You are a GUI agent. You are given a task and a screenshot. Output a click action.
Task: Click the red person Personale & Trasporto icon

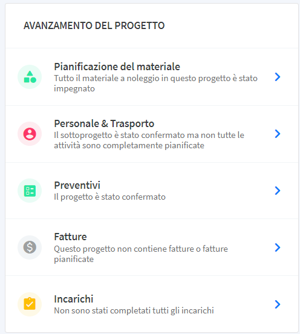pyautogui.click(x=30, y=134)
